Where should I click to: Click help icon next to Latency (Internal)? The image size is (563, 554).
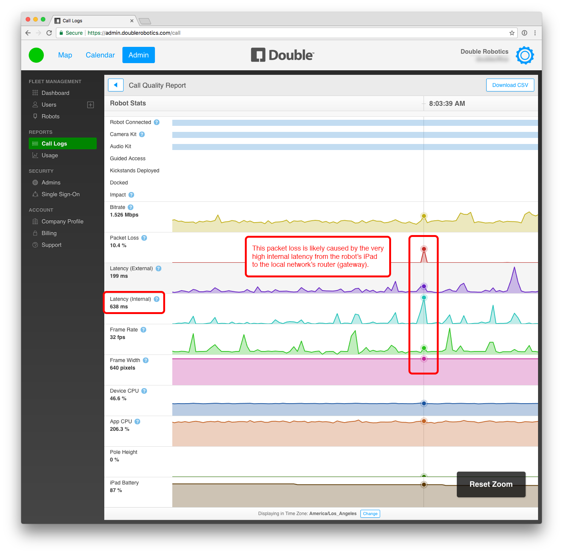[x=156, y=299]
